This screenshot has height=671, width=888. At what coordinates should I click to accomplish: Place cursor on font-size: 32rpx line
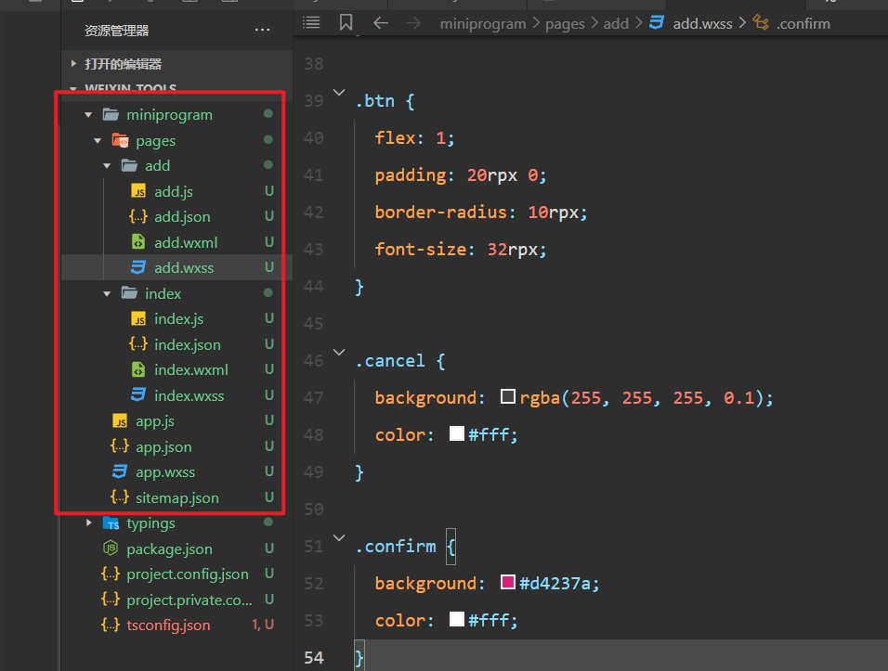coord(461,250)
